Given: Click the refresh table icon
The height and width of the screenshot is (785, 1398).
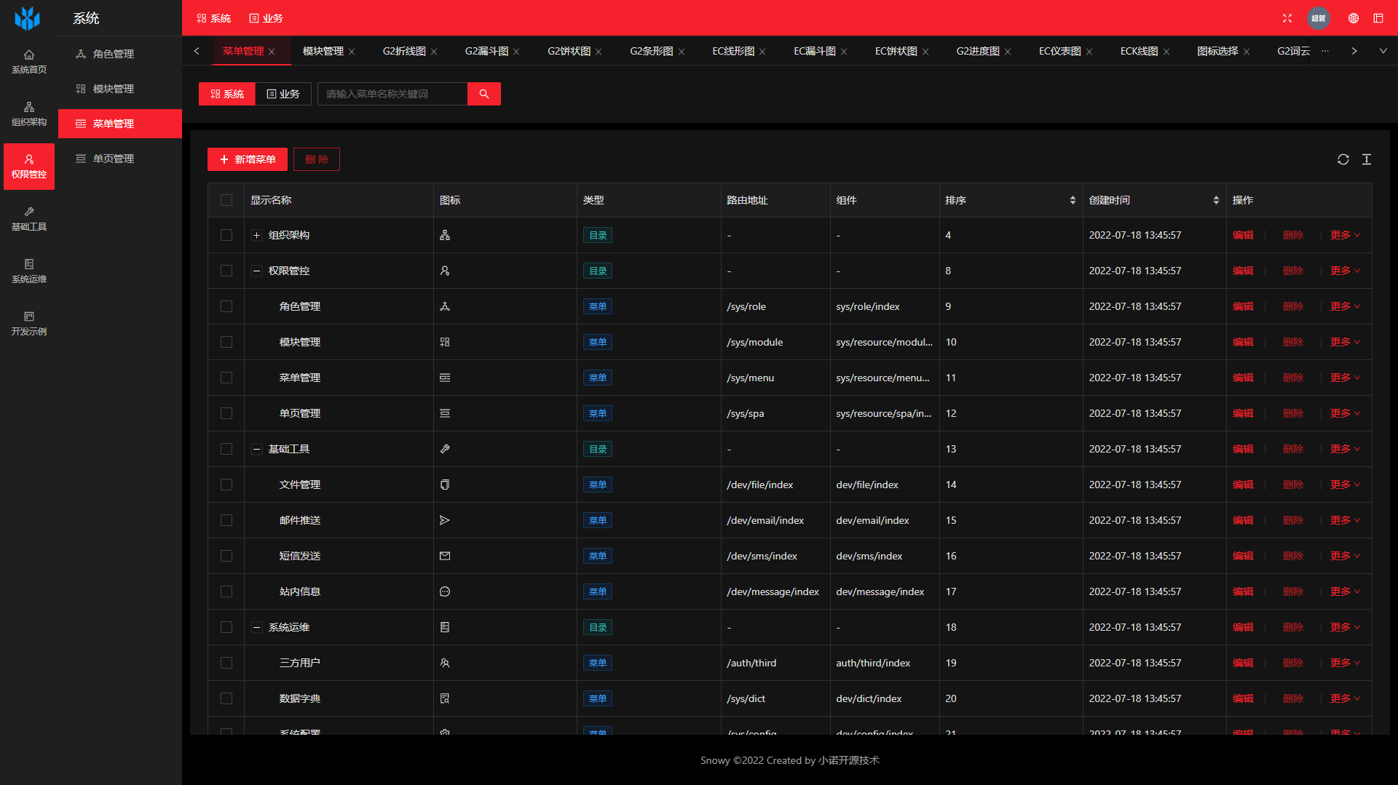Looking at the screenshot, I should 1343,159.
